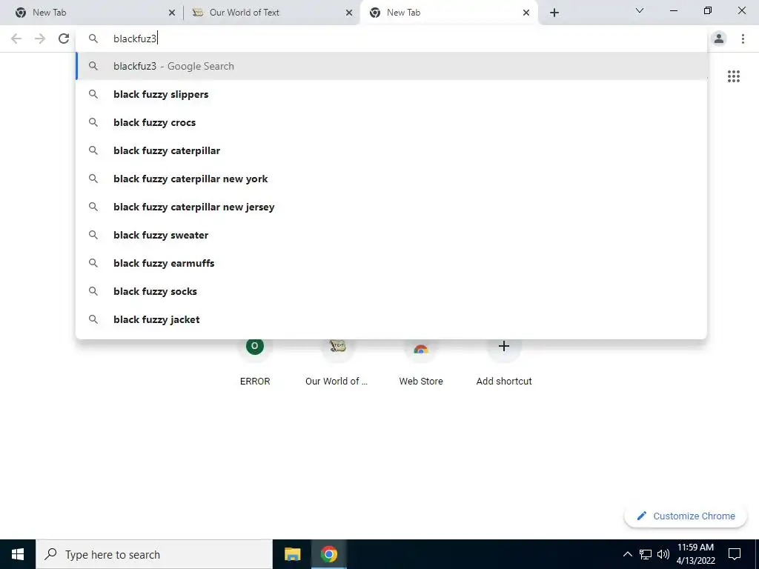Select suggestion black fuzzy jacket
The image size is (759, 569).
(391, 319)
